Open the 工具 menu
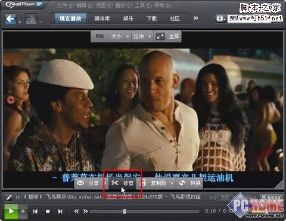 tap(144, 5)
